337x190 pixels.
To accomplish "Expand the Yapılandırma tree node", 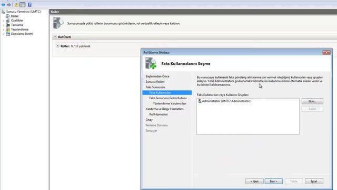I will (x=3, y=30).
